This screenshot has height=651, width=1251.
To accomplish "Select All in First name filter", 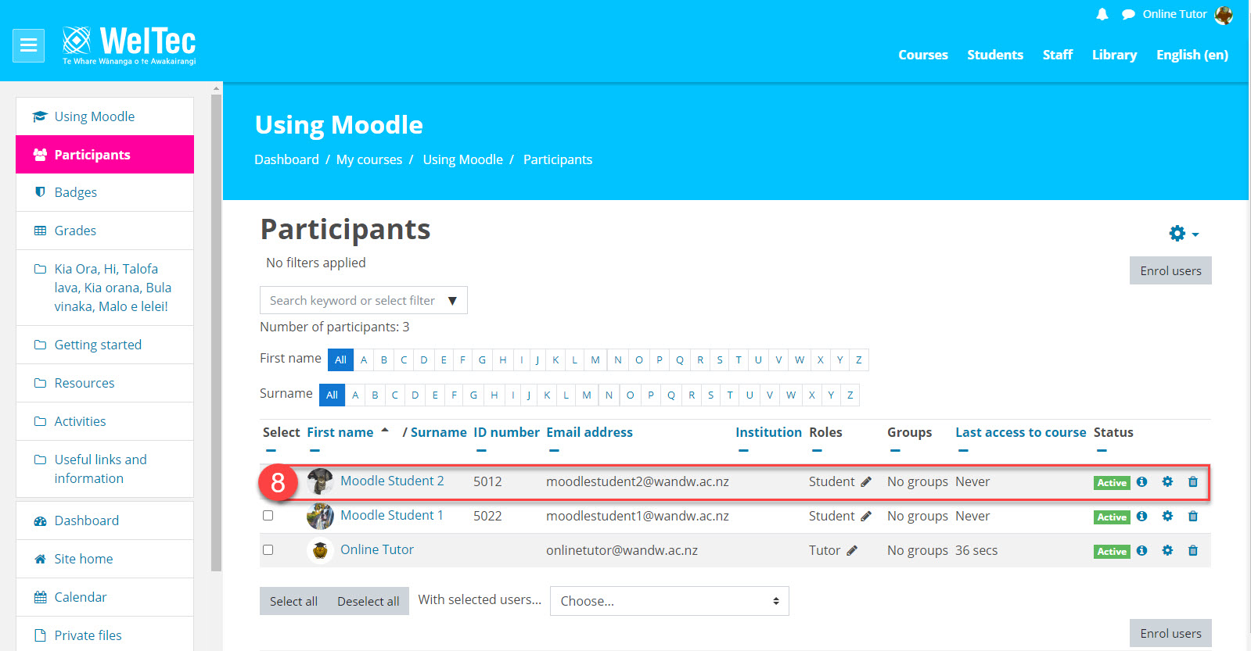I will tap(340, 359).
